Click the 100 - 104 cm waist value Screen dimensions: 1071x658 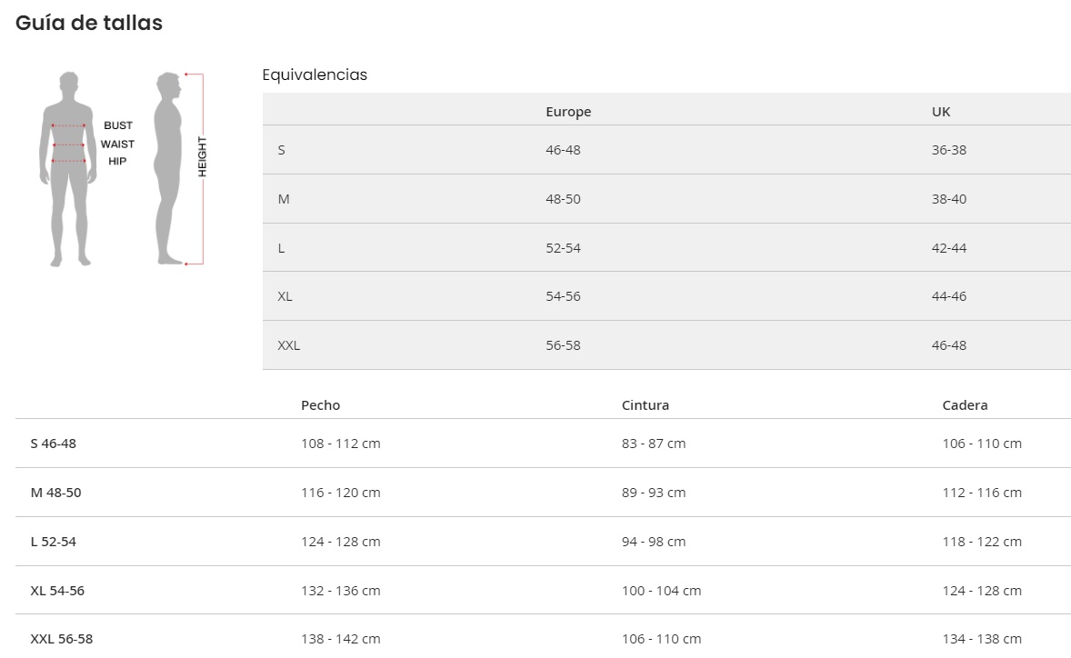pyautogui.click(x=662, y=591)
